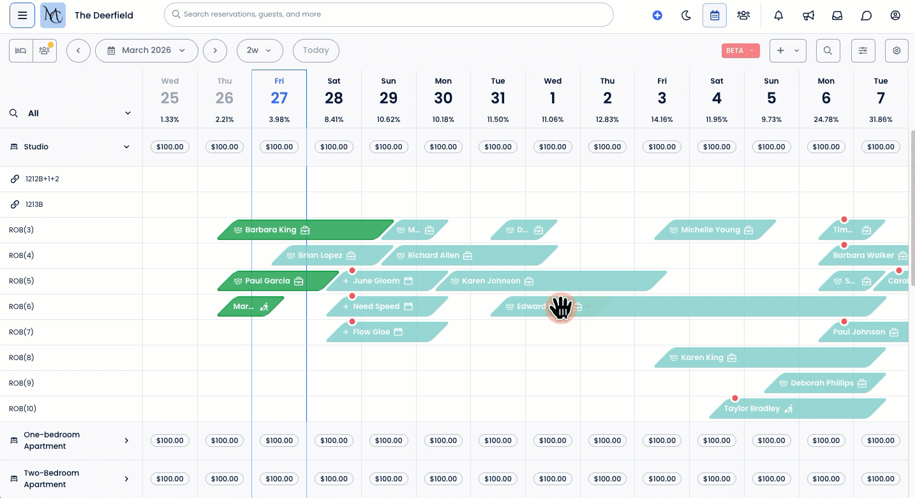The height and width of the screenshot is (498, 915).
Task: Open the hamburger main menu
Action: point(22,15)
